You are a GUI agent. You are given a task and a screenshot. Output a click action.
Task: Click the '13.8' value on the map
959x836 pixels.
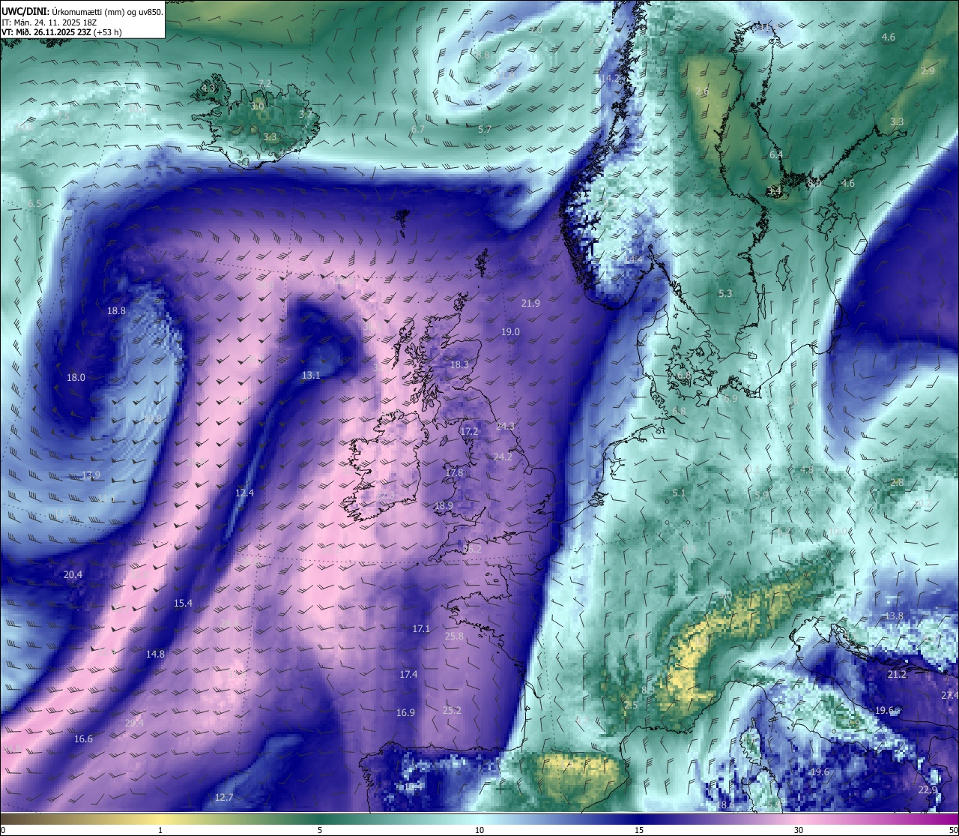895,616
